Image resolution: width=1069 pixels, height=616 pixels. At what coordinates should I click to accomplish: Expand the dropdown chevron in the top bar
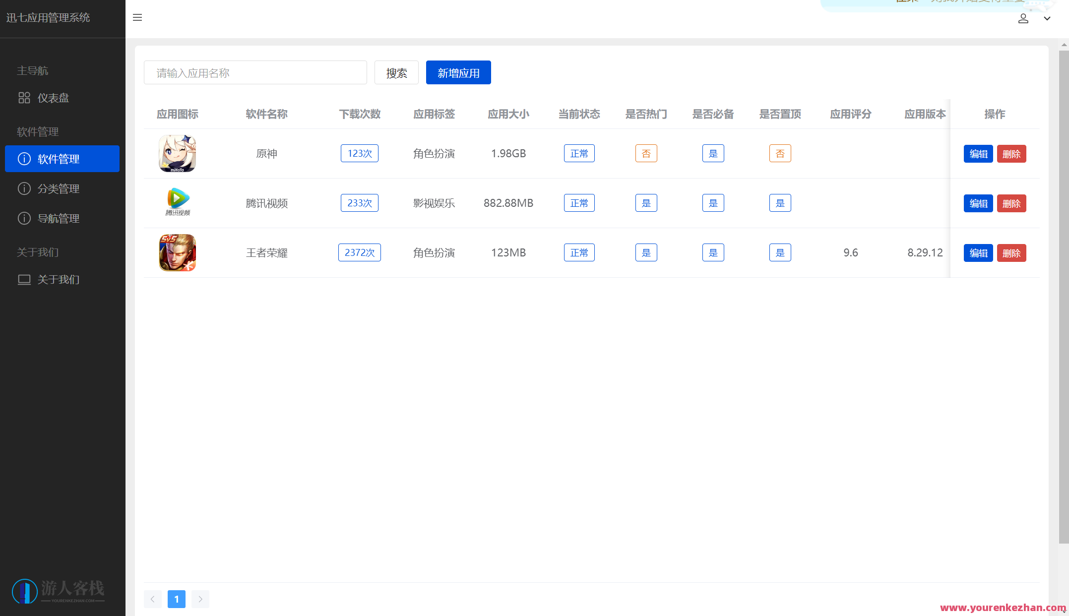pyautogui.click(x=1047, y=18)
